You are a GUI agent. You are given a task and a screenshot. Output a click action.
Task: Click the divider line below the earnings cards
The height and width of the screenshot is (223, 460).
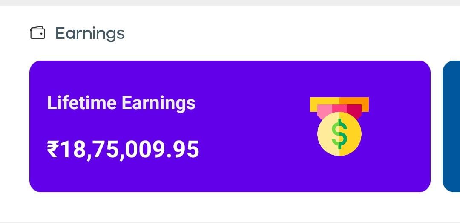tap(230, 222)
